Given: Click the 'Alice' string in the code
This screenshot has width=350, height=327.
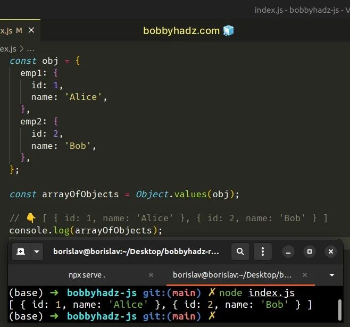Looking at the screenshot, I should 83,97.
